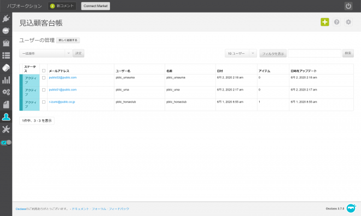Click the green plus add button
Screen dimensions: 361x216
pos(324,22)
